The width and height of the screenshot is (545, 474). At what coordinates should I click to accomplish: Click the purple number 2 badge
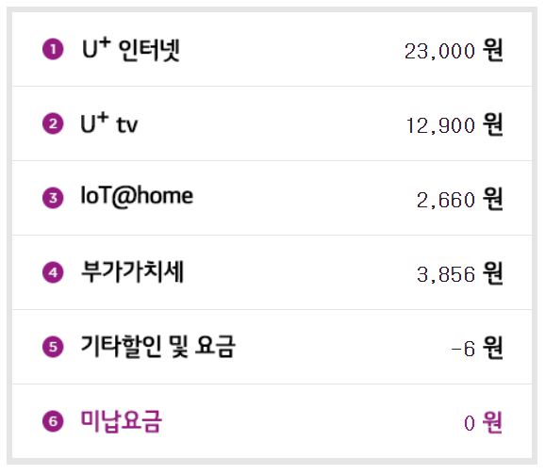pos(53,123)
